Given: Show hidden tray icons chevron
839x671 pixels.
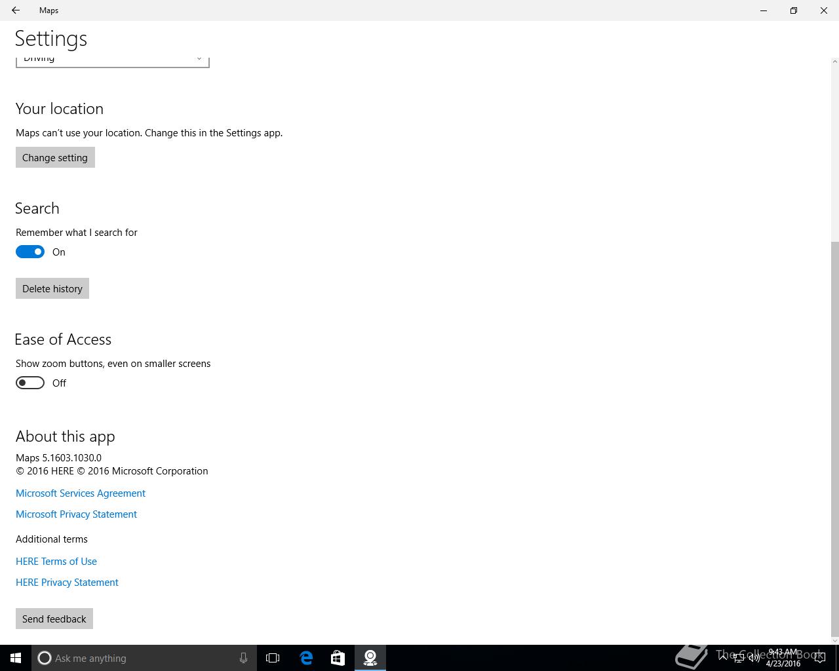Looking at the screenshot, I should click(x=723, y=658).
